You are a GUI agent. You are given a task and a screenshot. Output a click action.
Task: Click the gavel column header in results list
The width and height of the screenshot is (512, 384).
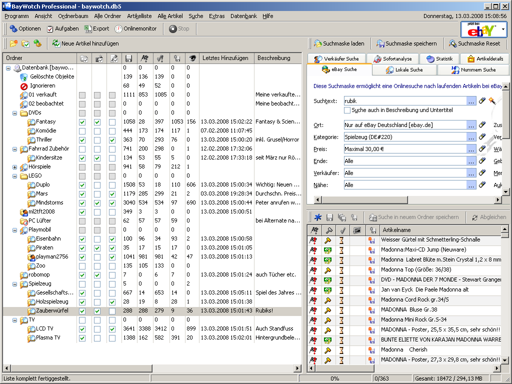(x=329, y=230)
